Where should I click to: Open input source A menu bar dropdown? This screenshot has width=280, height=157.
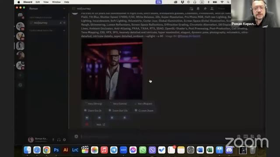tap(202, 2)
